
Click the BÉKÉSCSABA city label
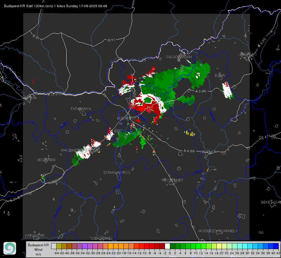[271, 202]
